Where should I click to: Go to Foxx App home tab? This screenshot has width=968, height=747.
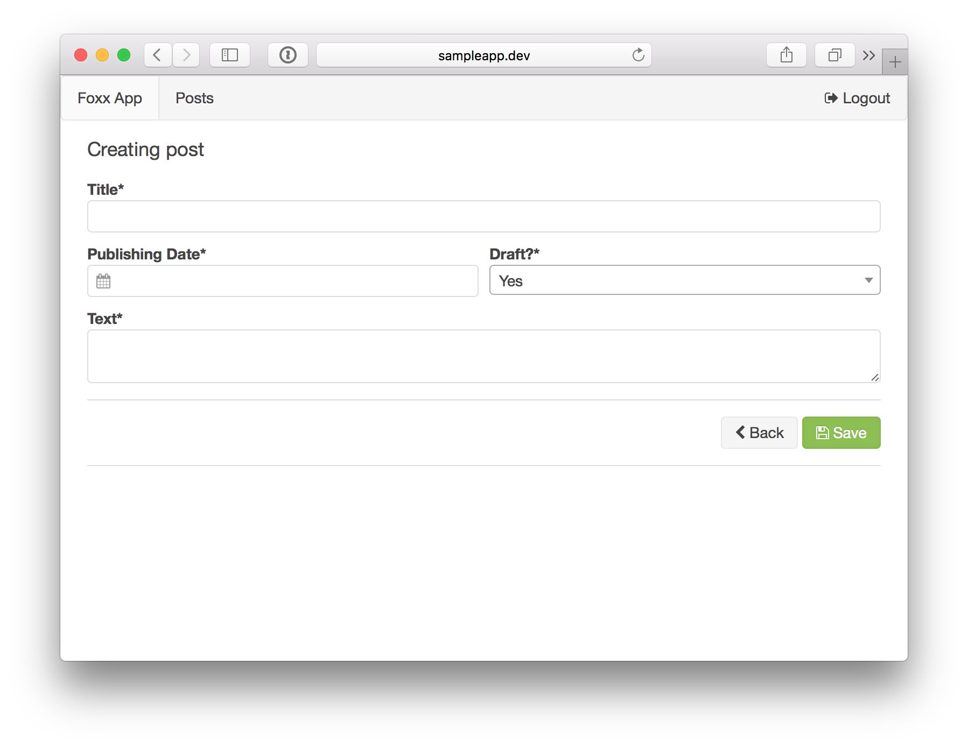[x=110, y=98]
